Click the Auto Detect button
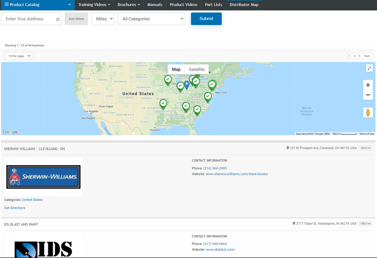 76,19
